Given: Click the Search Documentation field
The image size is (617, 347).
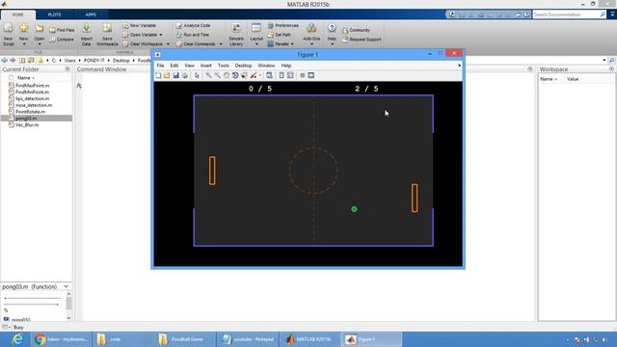Looking at the screenshot, I should click(x=566, y=14).
